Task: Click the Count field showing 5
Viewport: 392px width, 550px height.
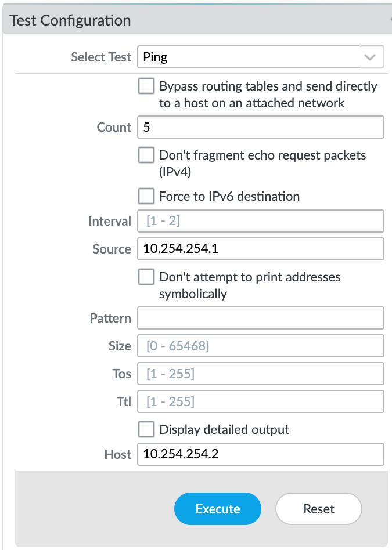Action: [260, 127]
